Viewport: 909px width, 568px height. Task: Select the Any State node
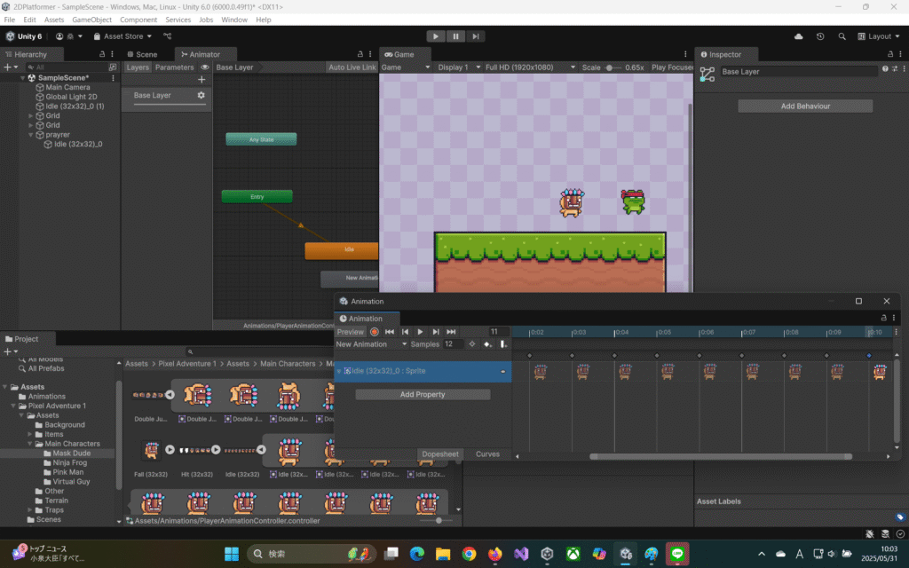point(261,139)
